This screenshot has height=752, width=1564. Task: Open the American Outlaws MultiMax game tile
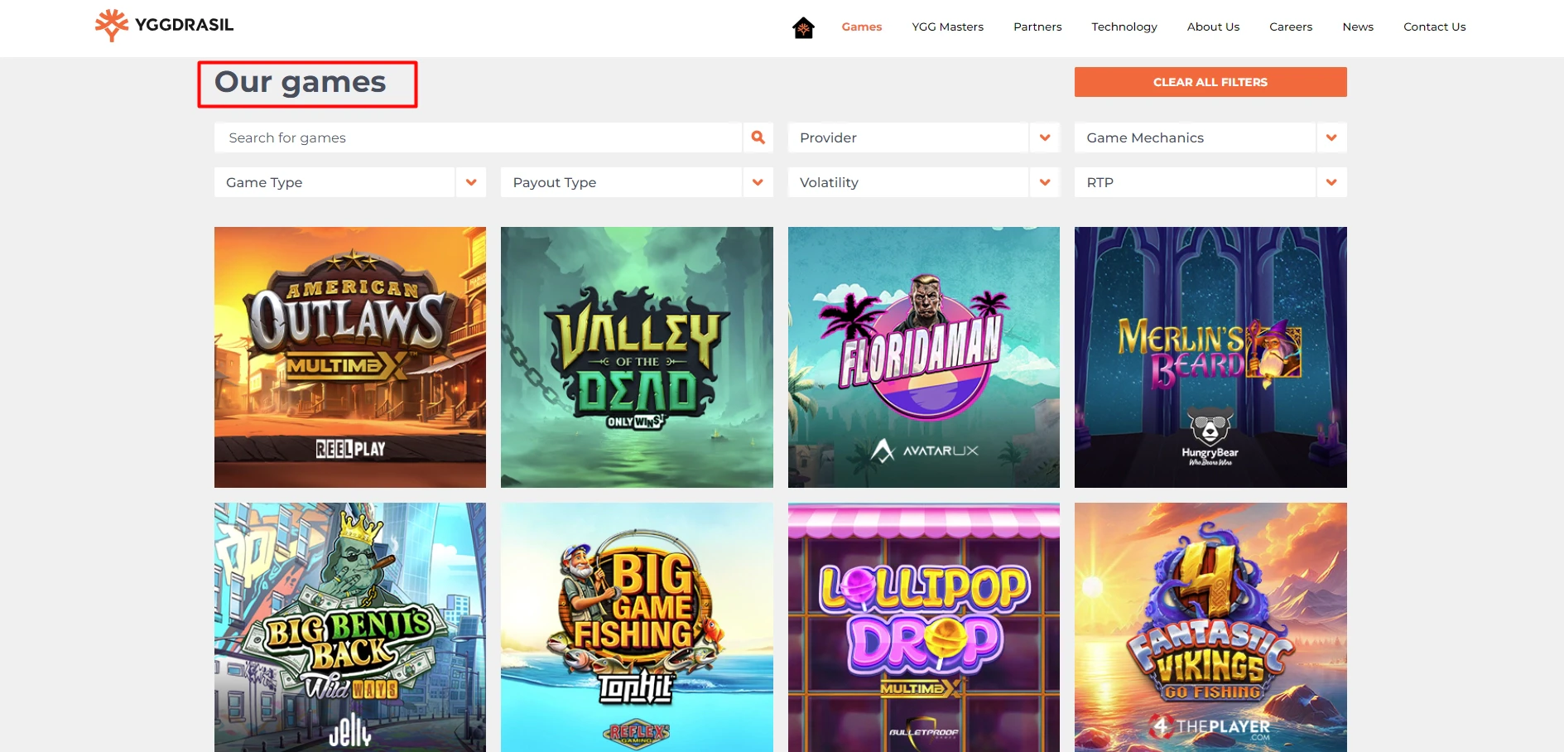tap(350, 357)
